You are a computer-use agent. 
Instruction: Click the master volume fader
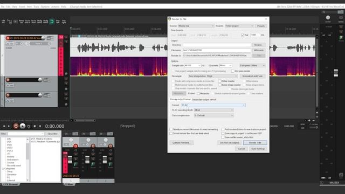336,73
